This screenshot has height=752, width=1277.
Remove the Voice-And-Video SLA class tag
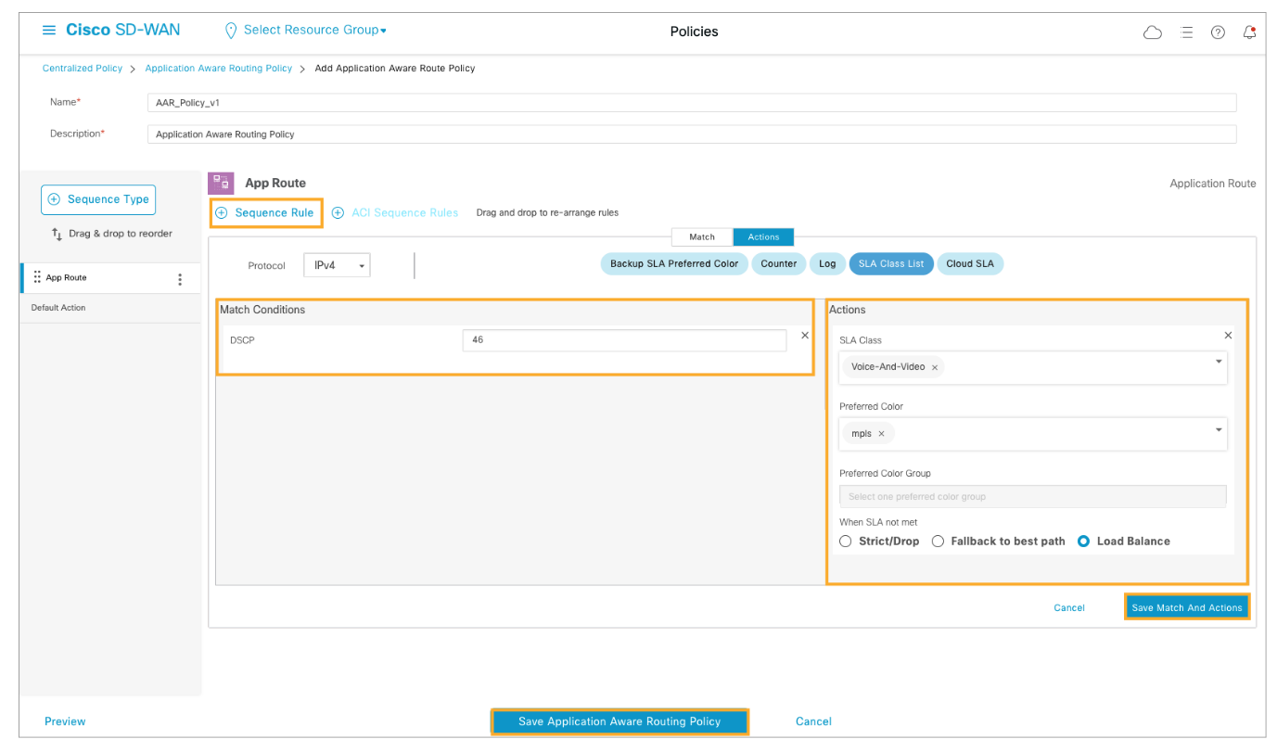pyautogui.click(x=935, y=367)
